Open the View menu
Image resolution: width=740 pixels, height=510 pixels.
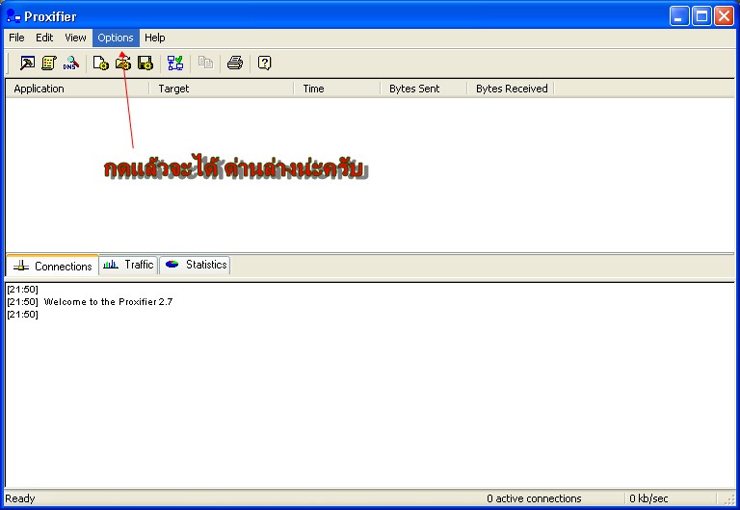(x=75, y=38)
